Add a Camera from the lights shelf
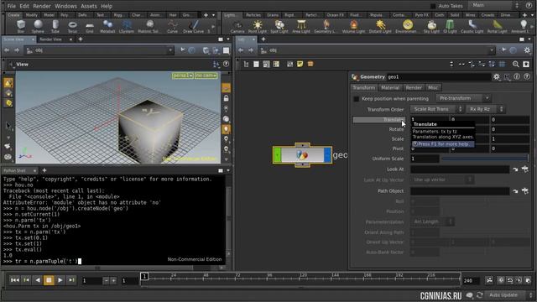Screen dimensions: 537x302 237,26
